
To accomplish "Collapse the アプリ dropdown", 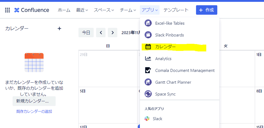I will coord(150,10).
